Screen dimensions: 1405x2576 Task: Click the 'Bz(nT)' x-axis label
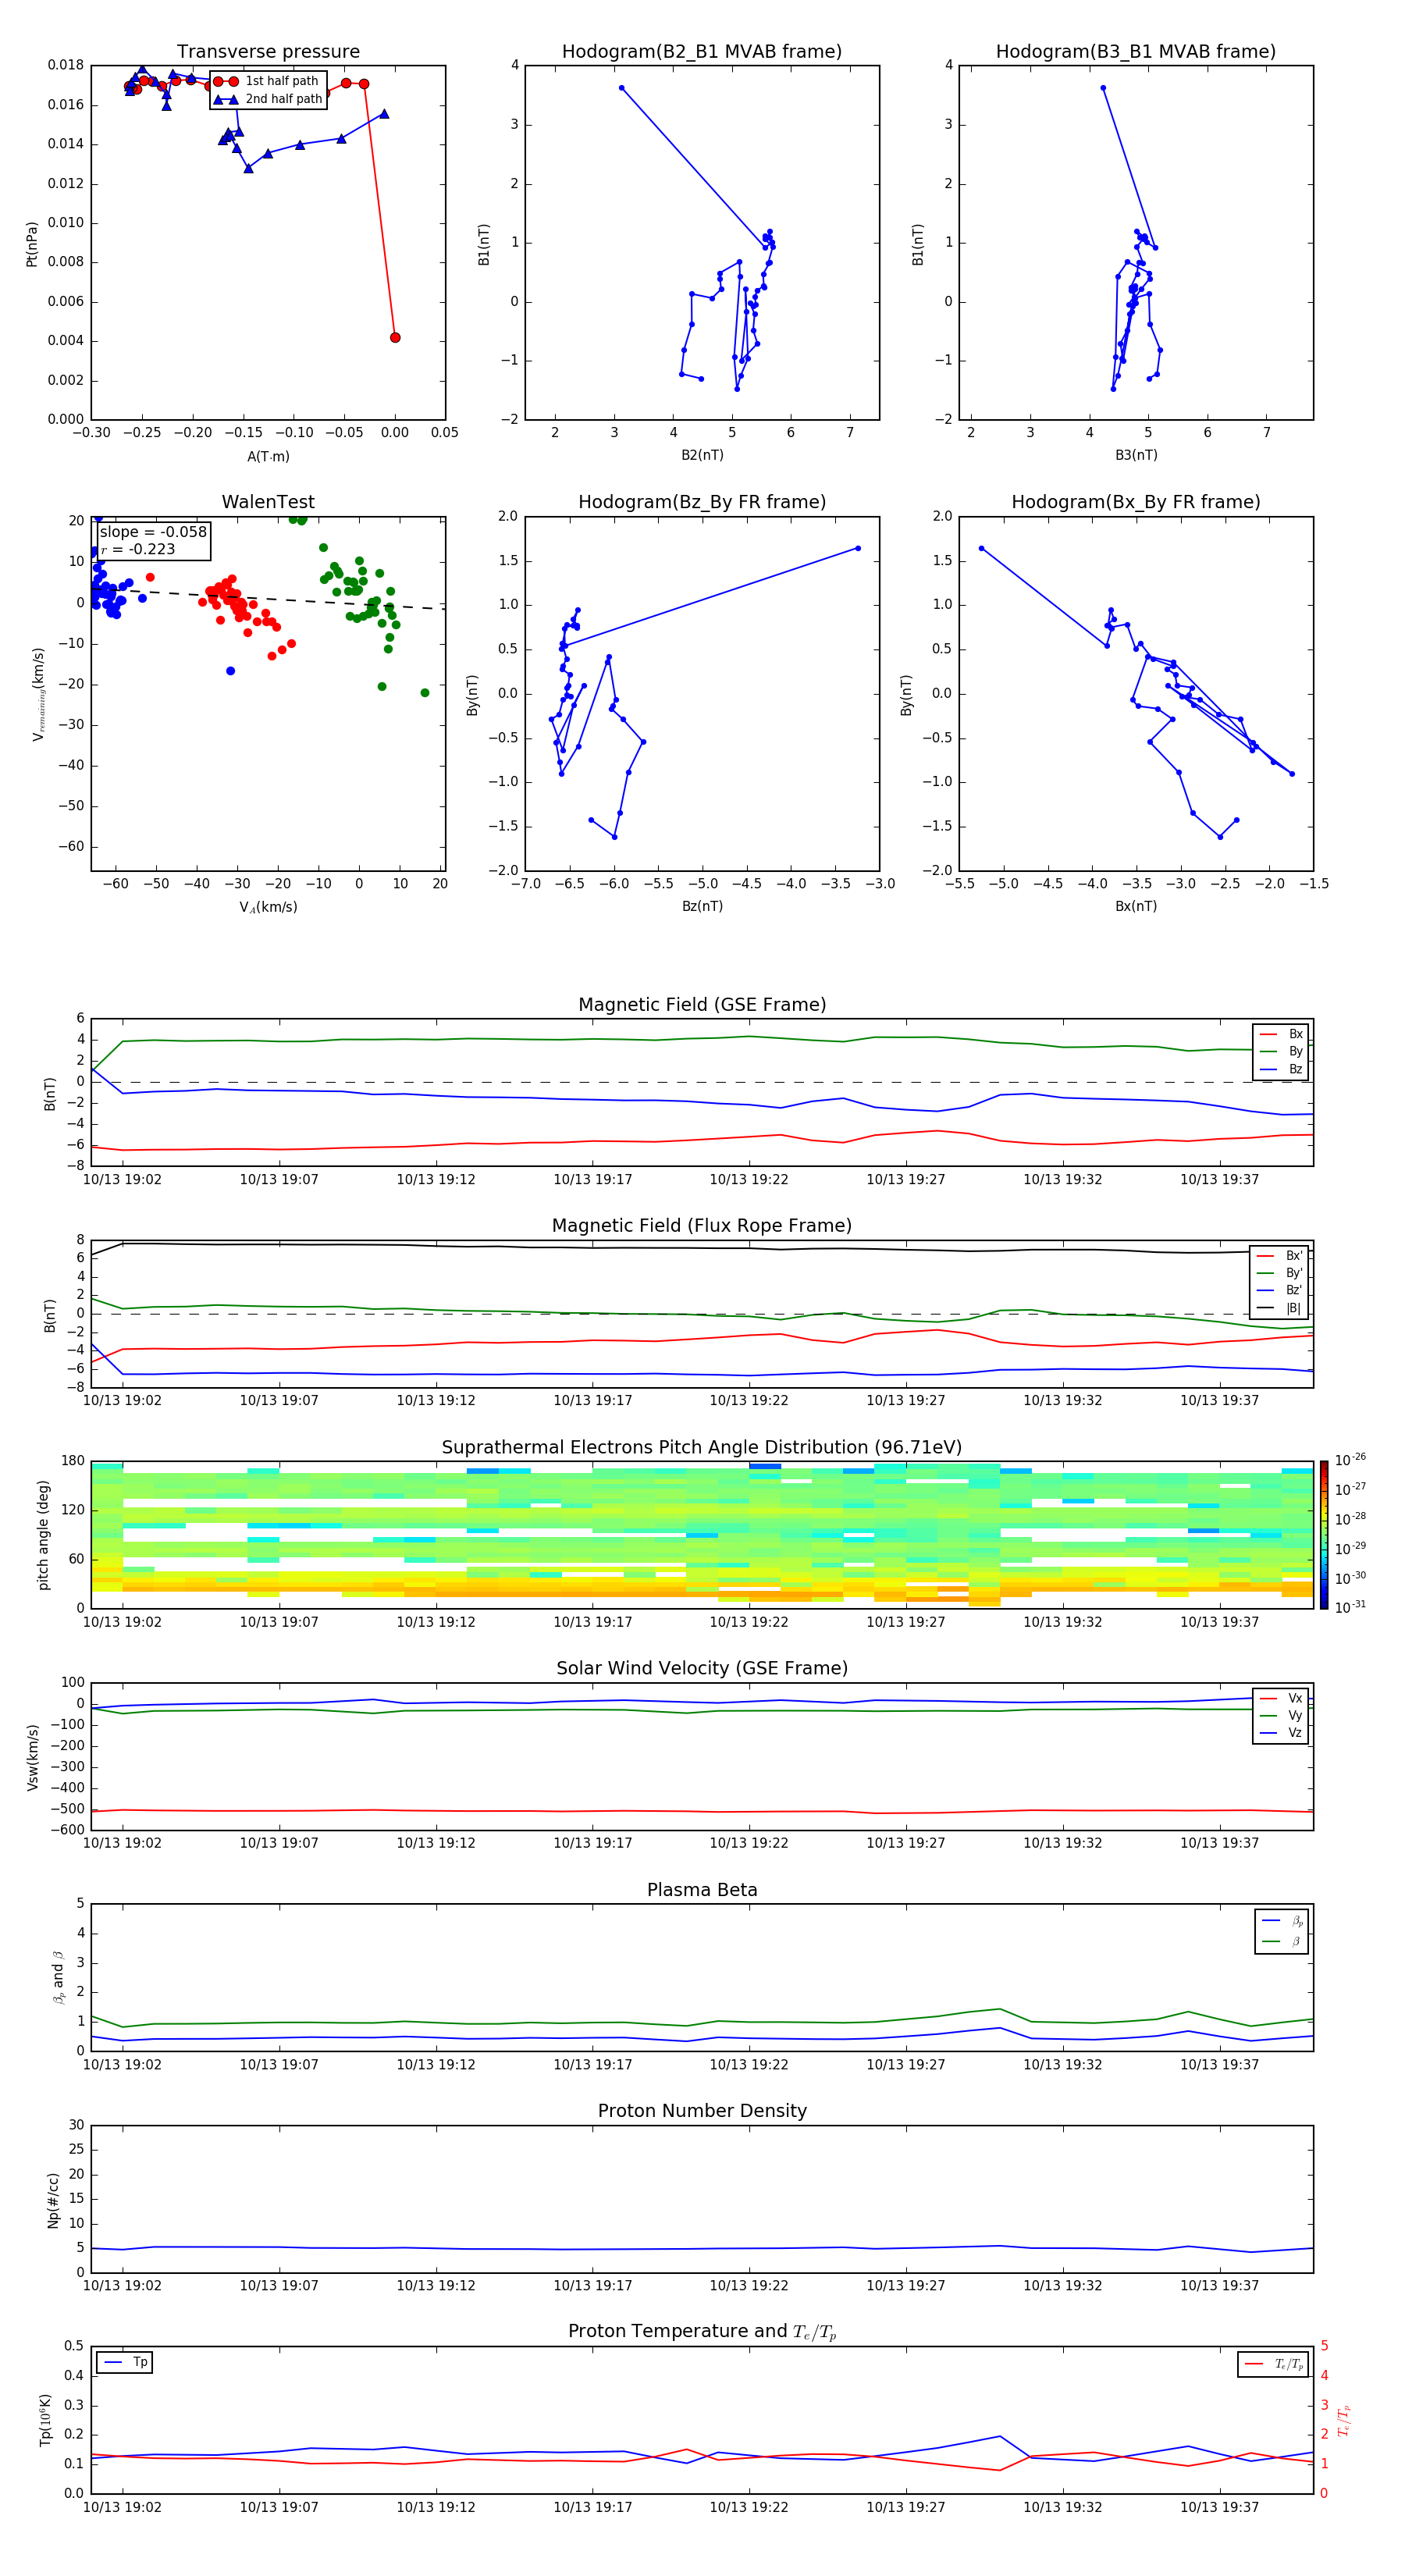[x=702, y=906]
